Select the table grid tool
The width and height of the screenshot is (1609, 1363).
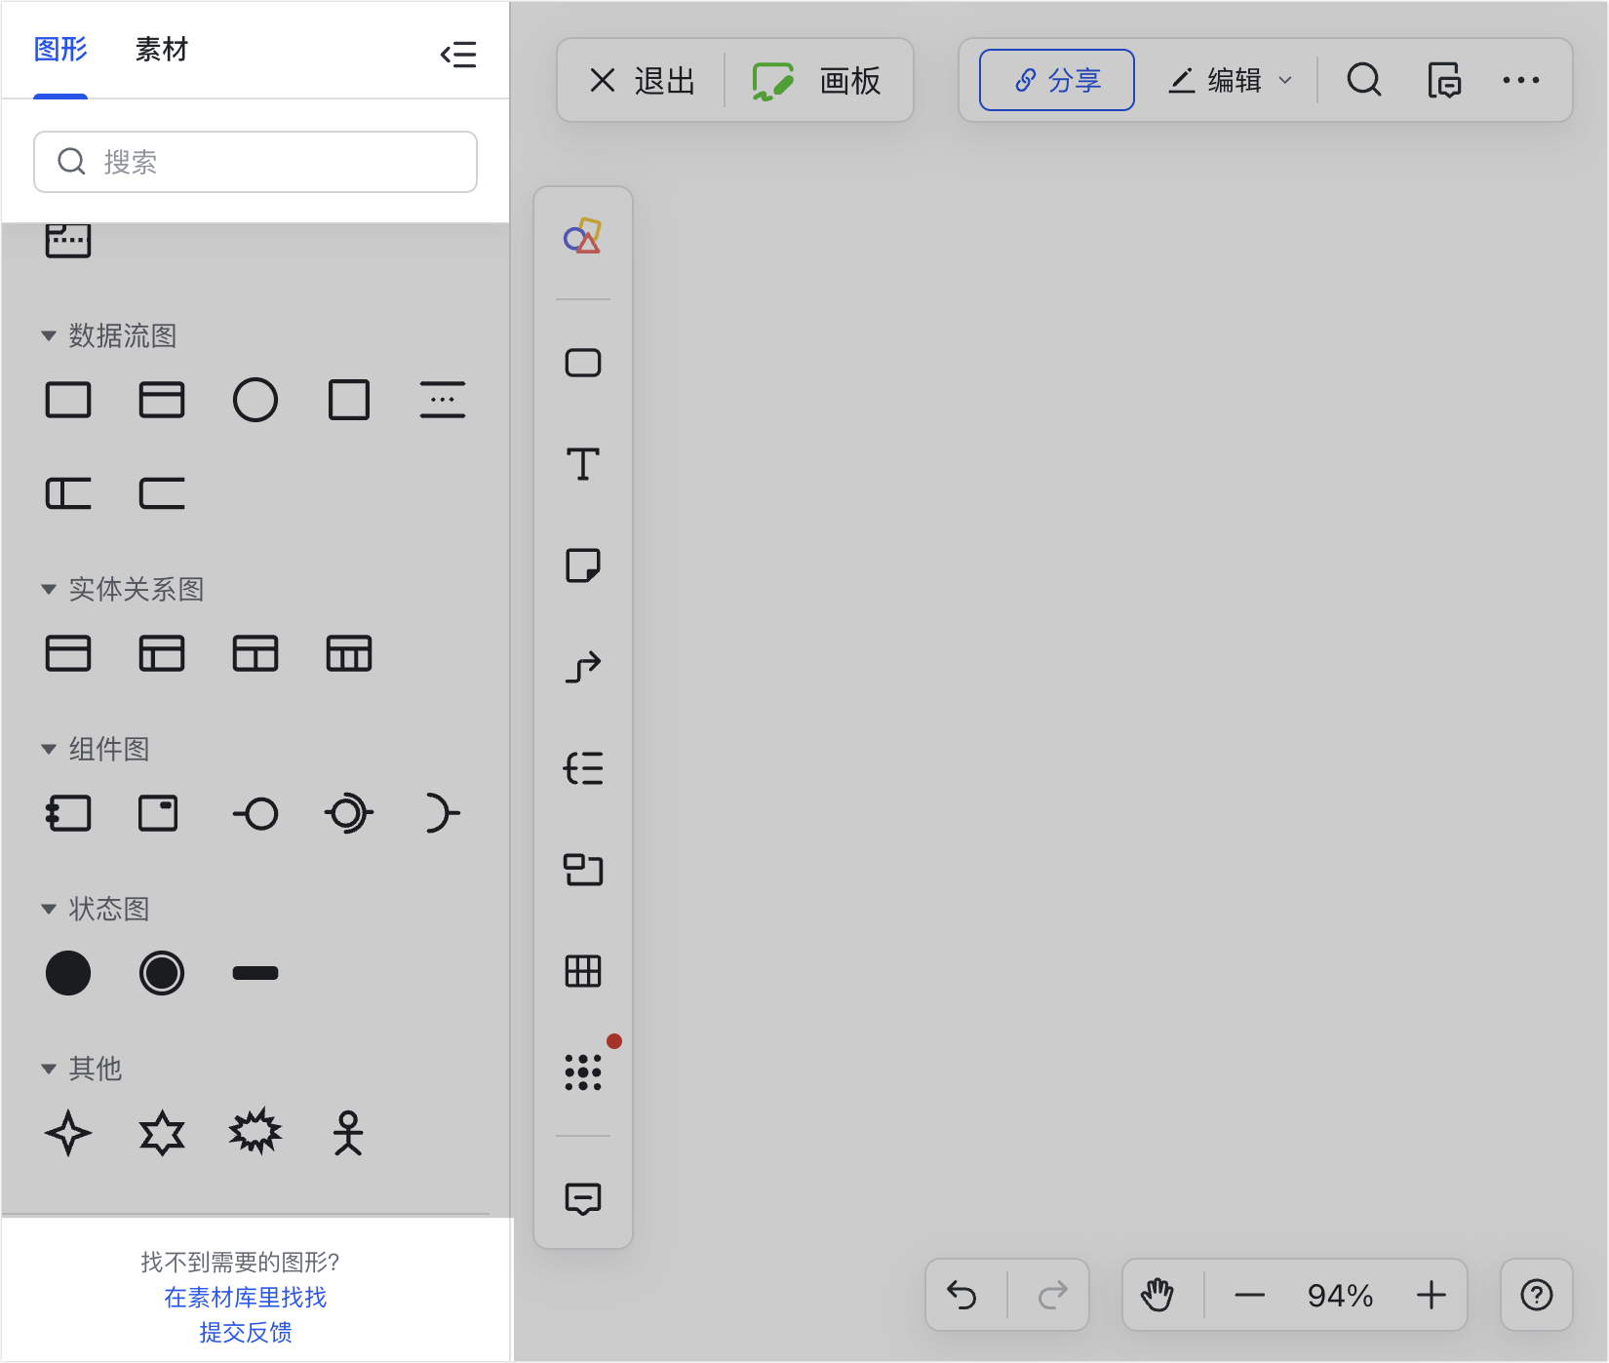click(x=583, y=971)
